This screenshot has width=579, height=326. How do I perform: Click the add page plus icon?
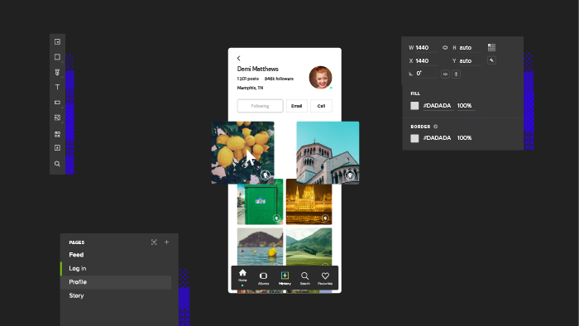coord(166,242)
